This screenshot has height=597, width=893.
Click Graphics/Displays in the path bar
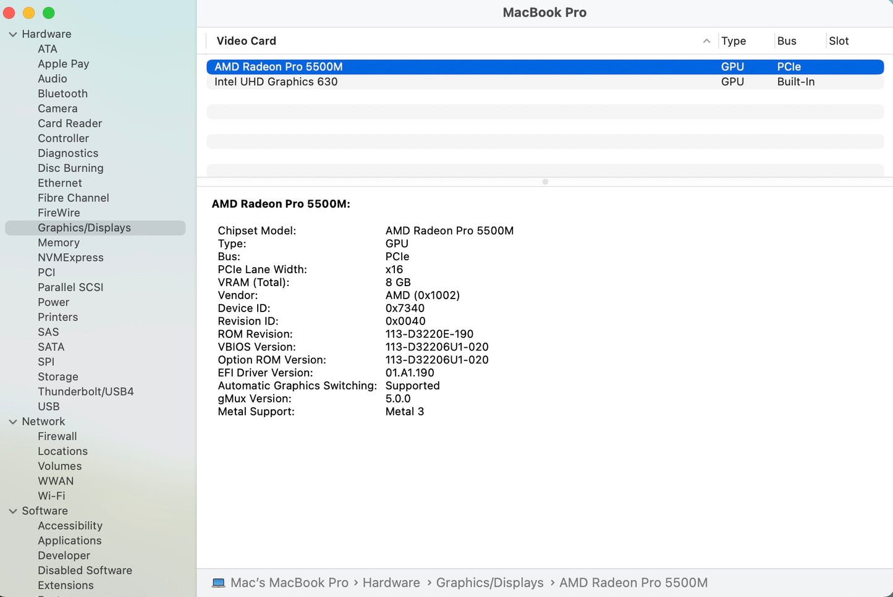tap(489, 583)
